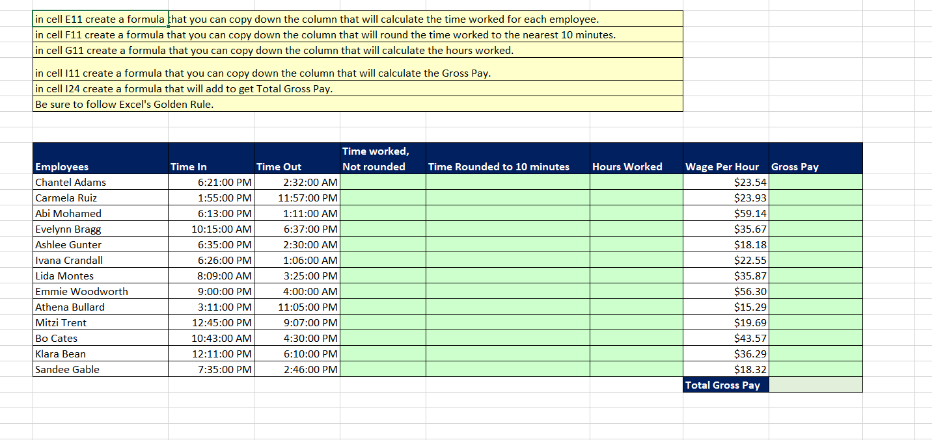This screenshot has width=932, height=440.
Task: Select cell F11 in the rounded time column
Action: [508, 182]
